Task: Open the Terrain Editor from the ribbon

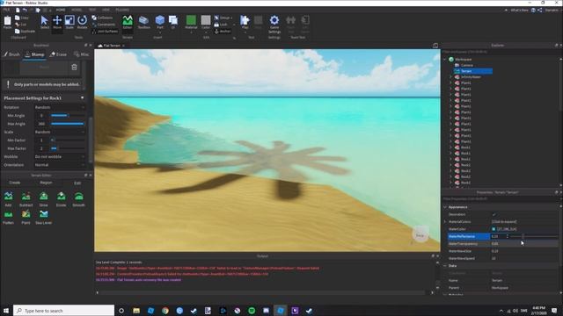Action: (x=128, y=22)
